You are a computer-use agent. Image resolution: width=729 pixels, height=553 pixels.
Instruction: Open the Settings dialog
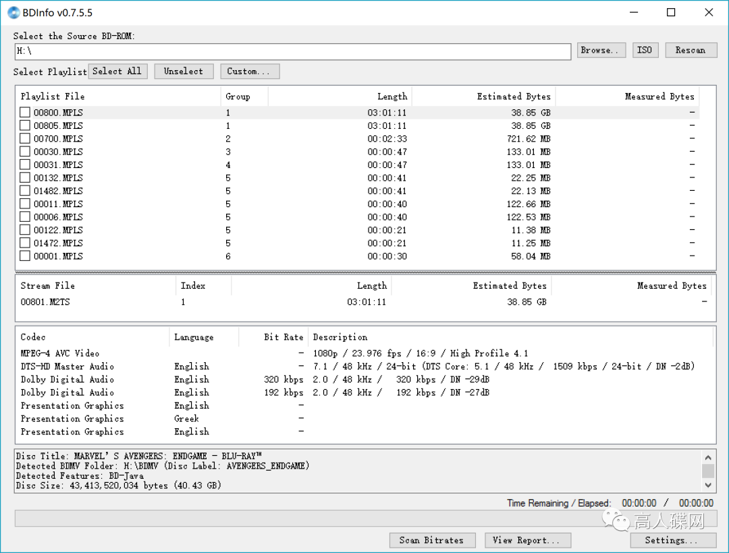(673, 540)
